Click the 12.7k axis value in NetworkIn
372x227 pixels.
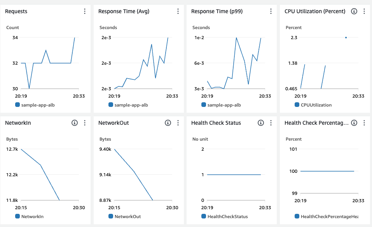point(12,149)
